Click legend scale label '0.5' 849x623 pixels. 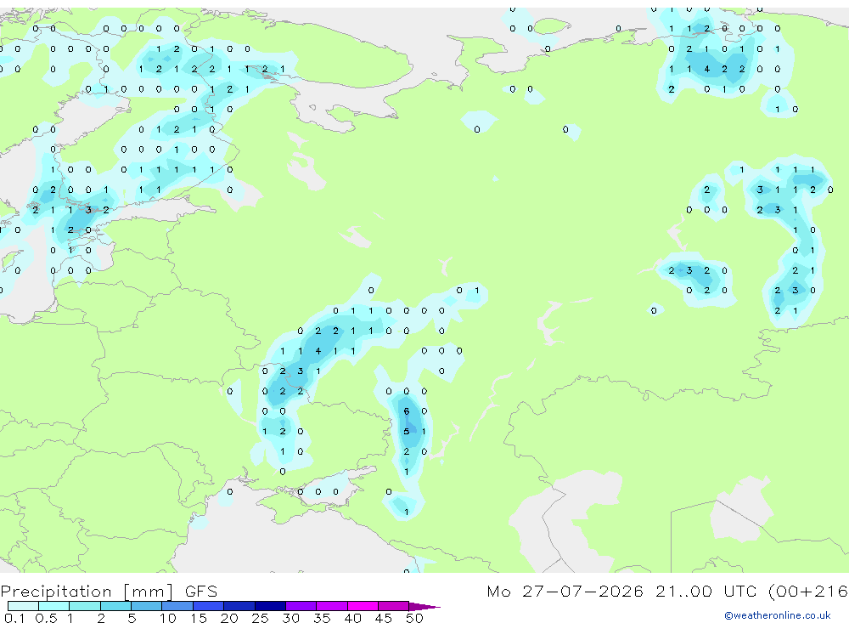tap(46, 618)
